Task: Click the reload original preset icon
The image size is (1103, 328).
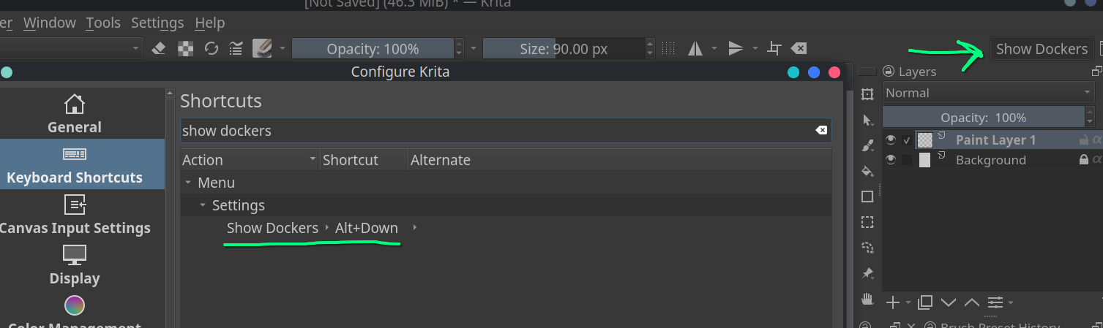Action: coord(212,49)
